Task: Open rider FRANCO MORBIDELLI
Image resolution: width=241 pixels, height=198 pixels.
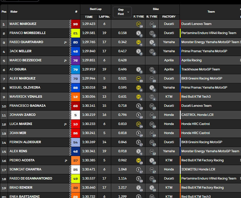Action: click(x=27, y=33)
